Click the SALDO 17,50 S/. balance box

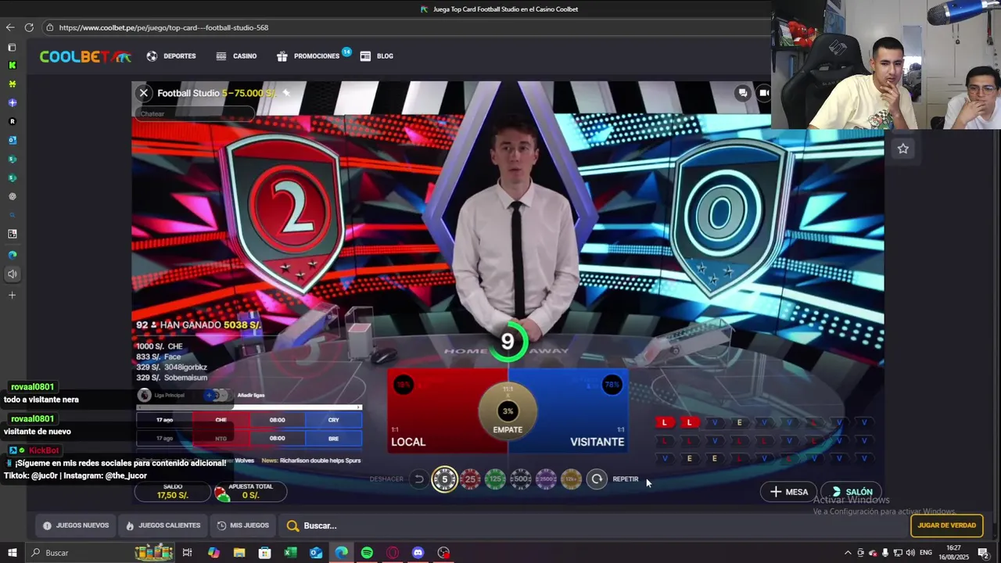point(173,492)
